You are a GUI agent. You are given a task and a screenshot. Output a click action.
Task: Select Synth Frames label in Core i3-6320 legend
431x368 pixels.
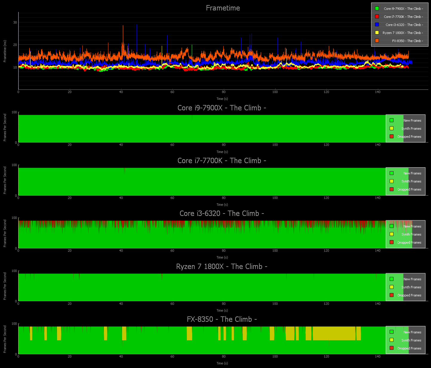pos(411,234)
